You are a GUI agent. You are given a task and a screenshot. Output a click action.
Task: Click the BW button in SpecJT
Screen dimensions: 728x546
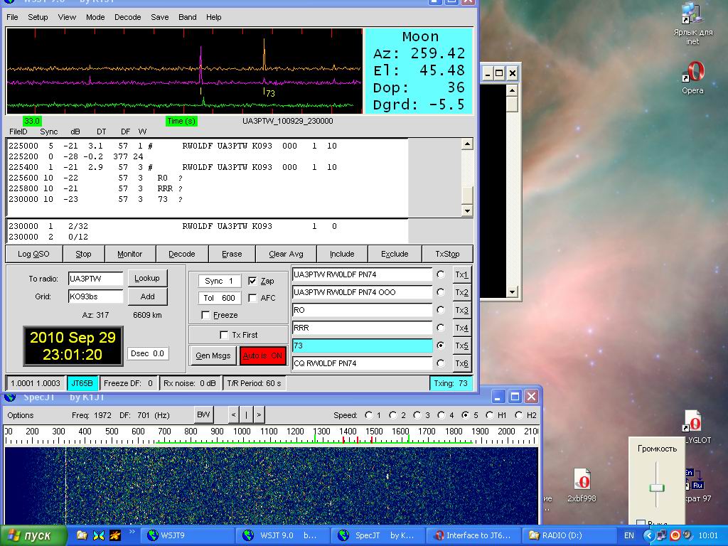pos(203,414)
